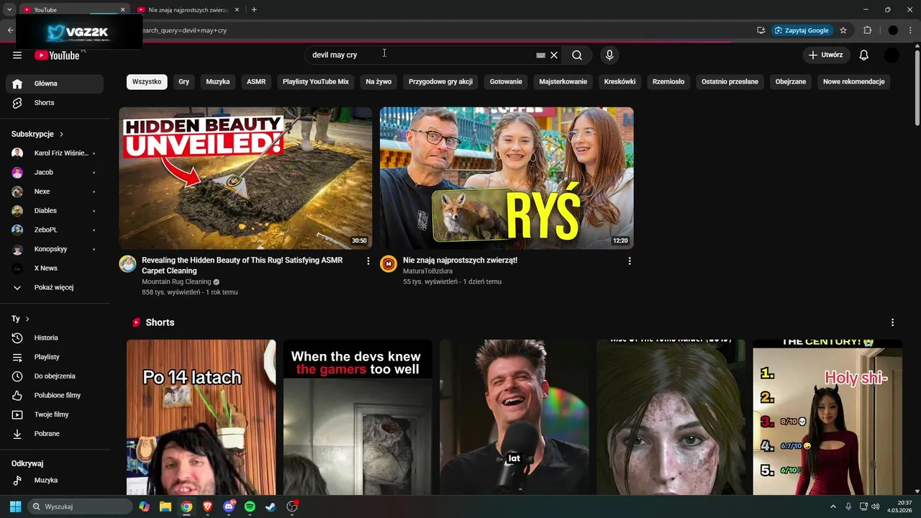Open ZeboPL subscription channel
This screenshot has height=518, width=921.
tap(55, 230)
